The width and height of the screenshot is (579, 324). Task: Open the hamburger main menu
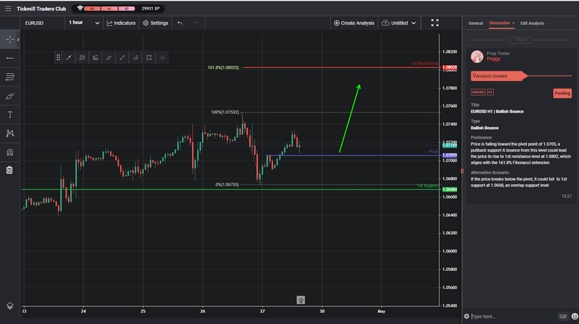coord(8,8)
